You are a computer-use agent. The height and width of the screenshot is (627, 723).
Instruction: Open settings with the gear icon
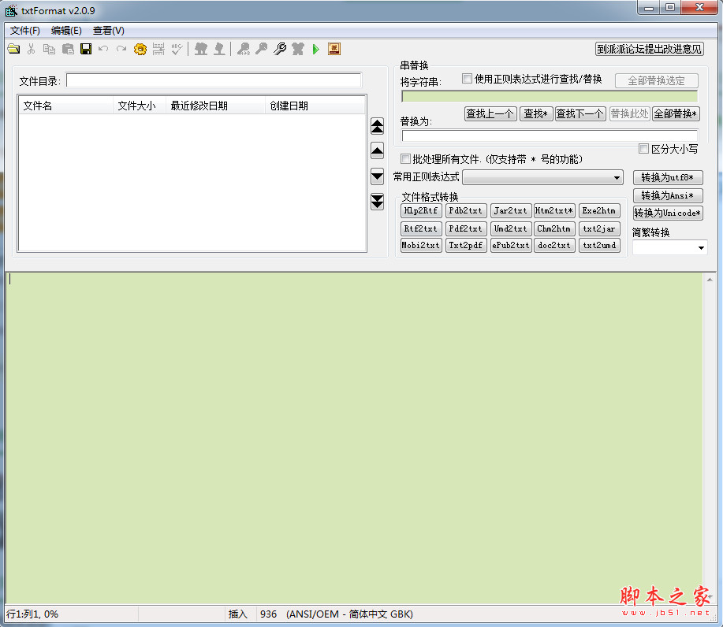click(140, 49)
